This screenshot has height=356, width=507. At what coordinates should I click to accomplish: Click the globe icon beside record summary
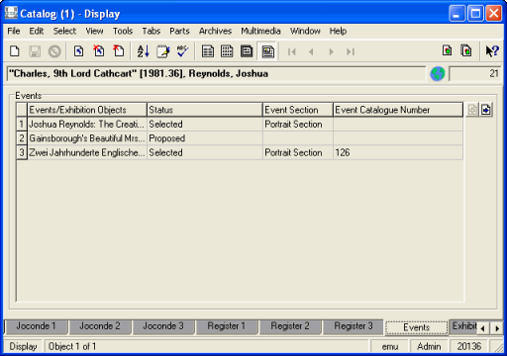[x=438, y=73]
